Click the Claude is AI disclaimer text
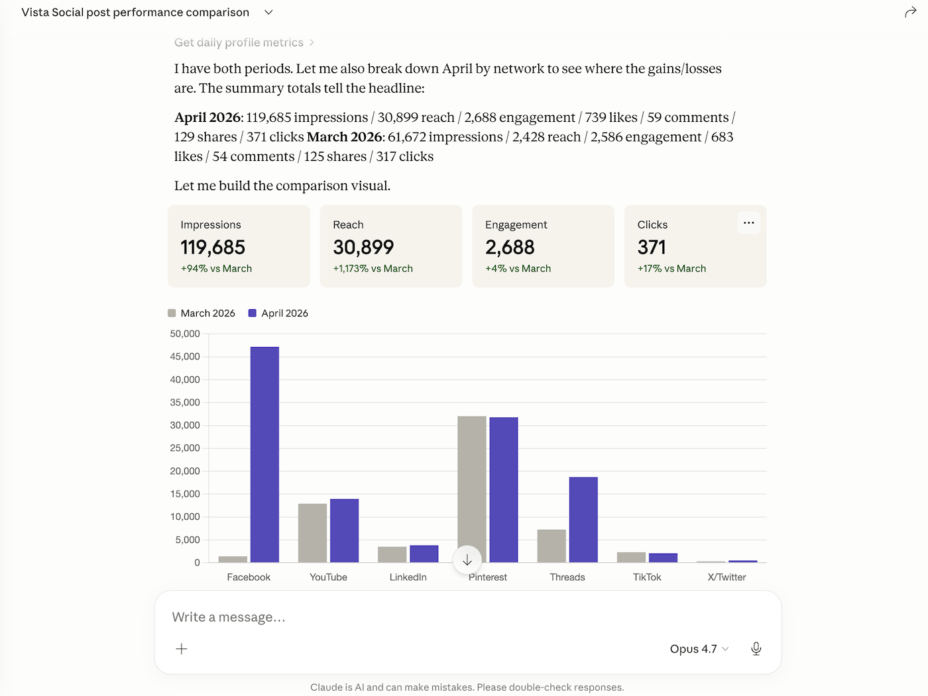 click(x=467, y=687)
